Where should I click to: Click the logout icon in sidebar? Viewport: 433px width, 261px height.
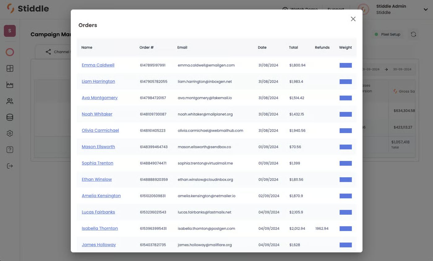(x=10, y=166)
